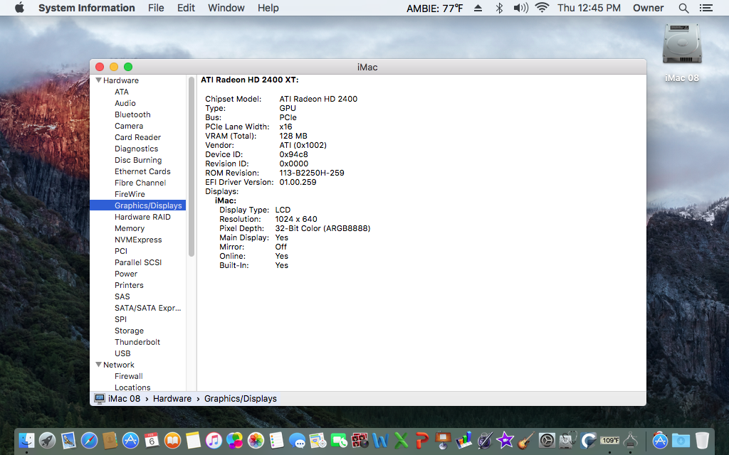Click the Thu 12:45 PM clock
The image size is (729, 455).
pyautogui.click(x=589, y=8)
